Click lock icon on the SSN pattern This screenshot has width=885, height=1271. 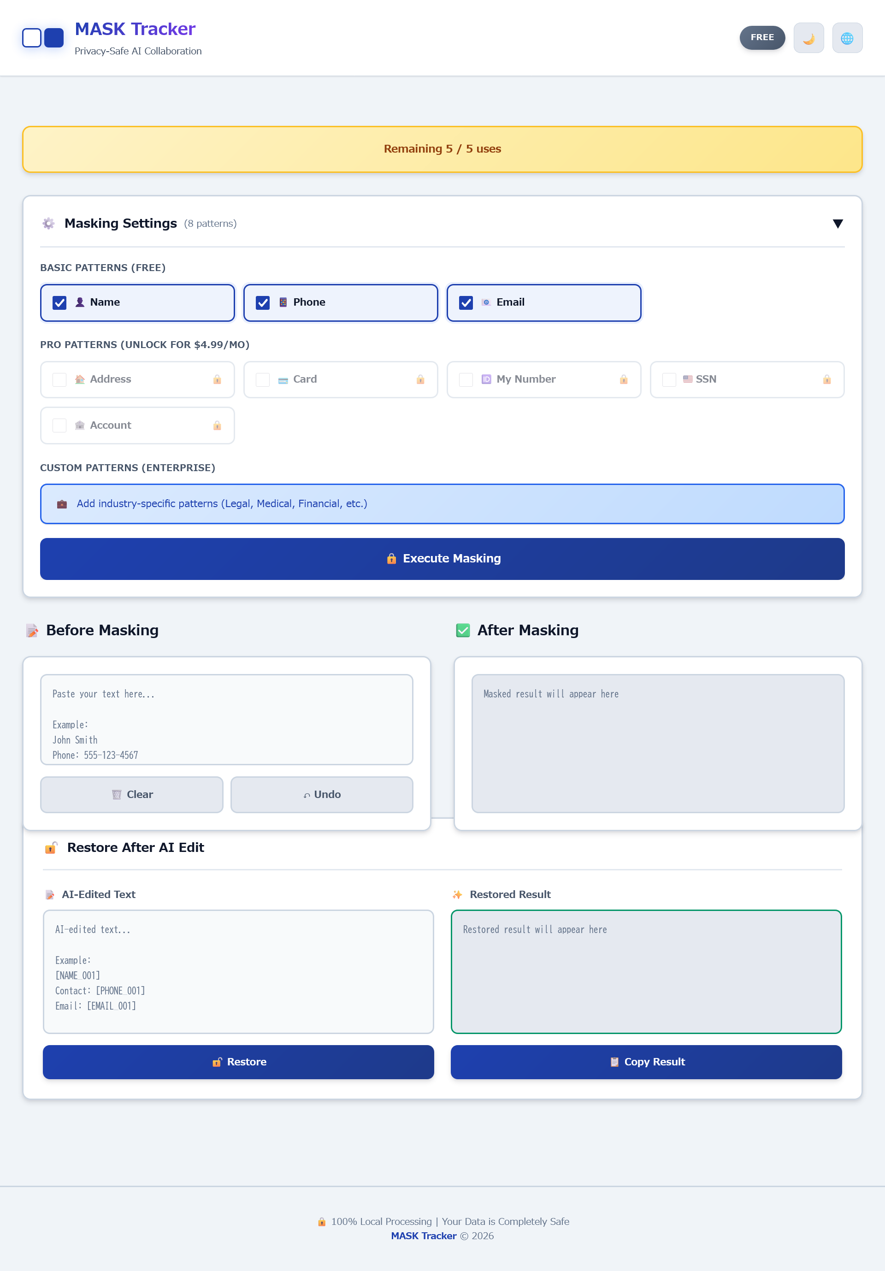(x=826, y=379)
